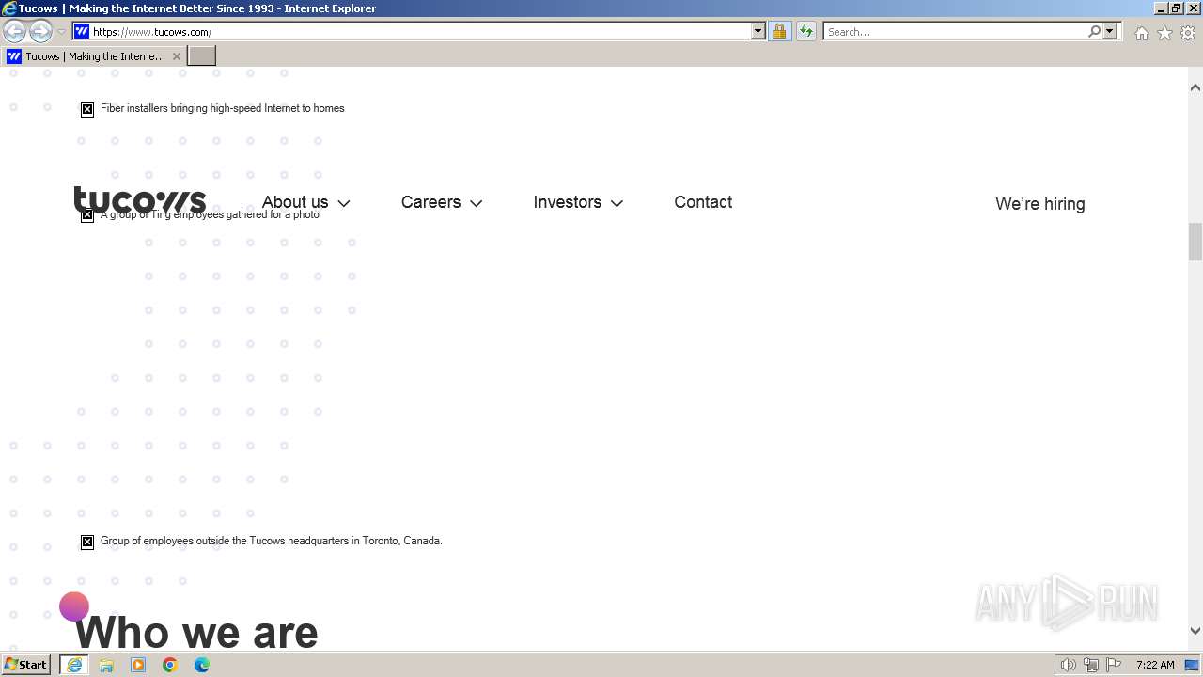Image resolution: width=1203 pixels, height=677 pixels.
Task: Expand the chevron beside About us
Action: (x=344, y=203)
